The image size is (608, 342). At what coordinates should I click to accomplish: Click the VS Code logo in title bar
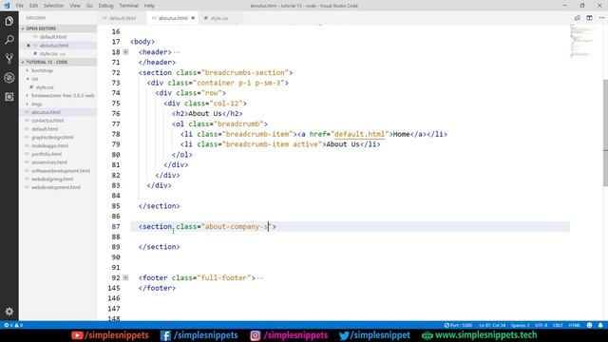(x=7, y=6)
